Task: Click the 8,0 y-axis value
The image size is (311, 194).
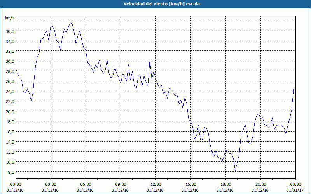Action: click(x=11, y=172)
